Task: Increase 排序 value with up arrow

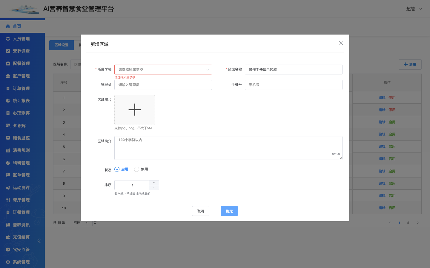Action: (154, 183)
